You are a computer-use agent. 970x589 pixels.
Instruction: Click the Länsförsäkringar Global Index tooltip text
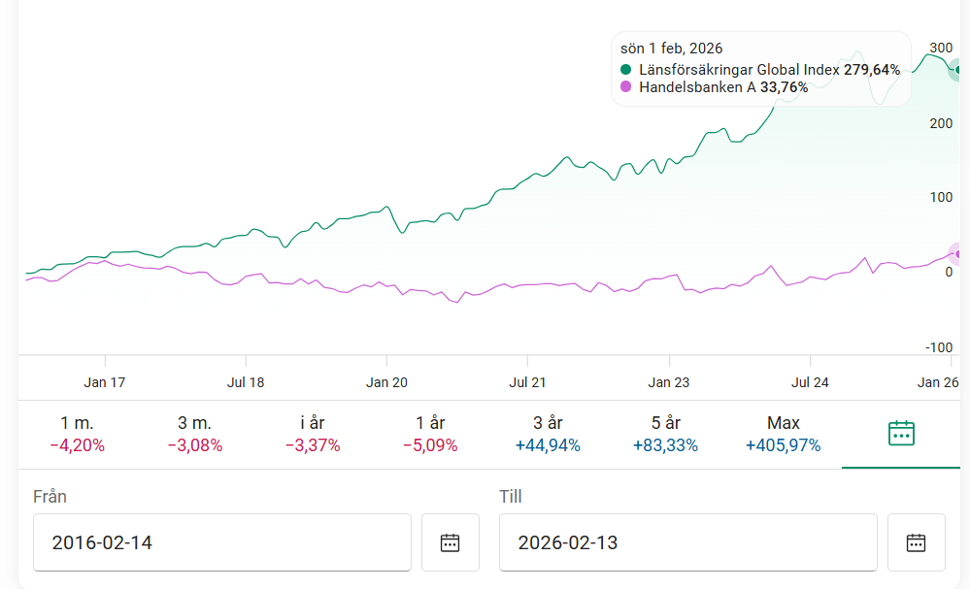tap(740, 70)
